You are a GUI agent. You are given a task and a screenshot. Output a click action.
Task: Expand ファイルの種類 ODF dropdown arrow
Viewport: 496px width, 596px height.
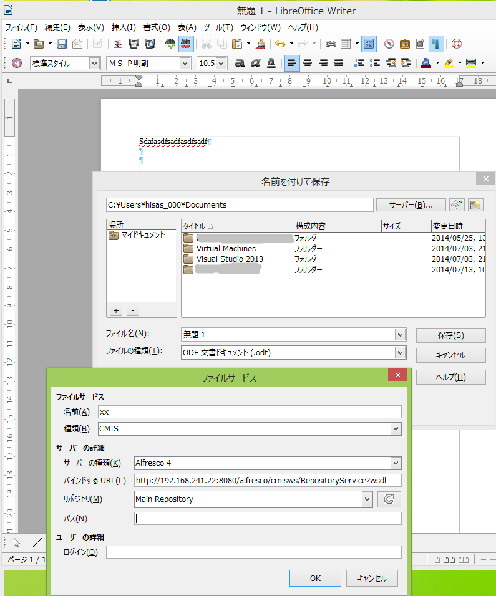400,353
